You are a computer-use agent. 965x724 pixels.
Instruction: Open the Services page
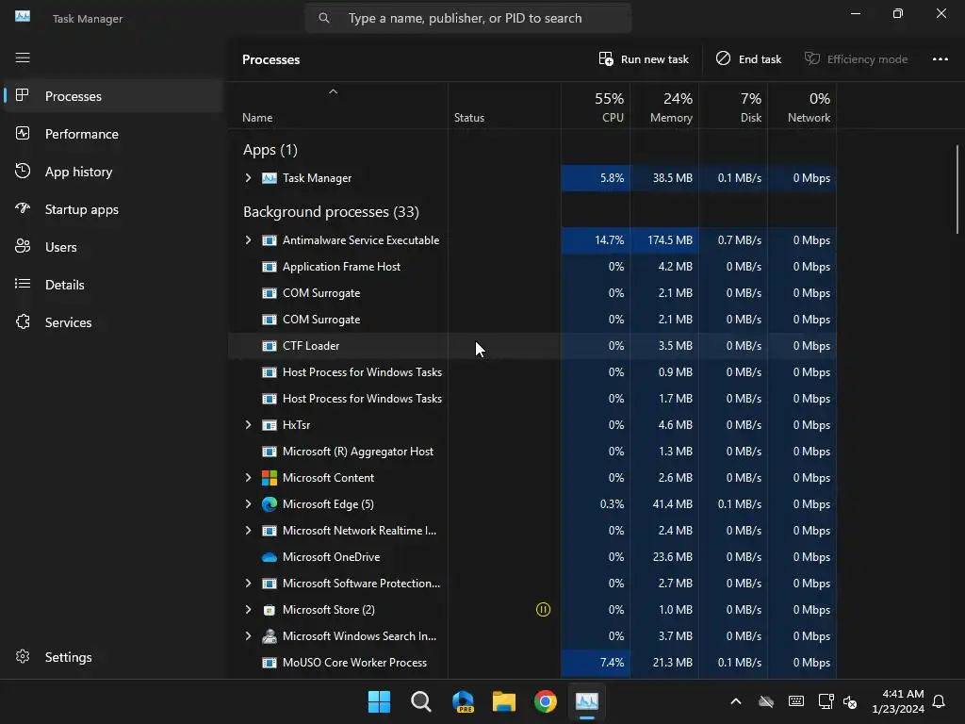pos(114,322)
